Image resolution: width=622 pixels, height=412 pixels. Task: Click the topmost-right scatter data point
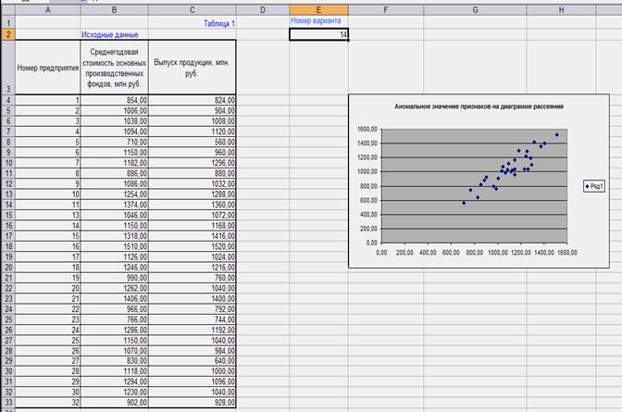click(556, 135)
